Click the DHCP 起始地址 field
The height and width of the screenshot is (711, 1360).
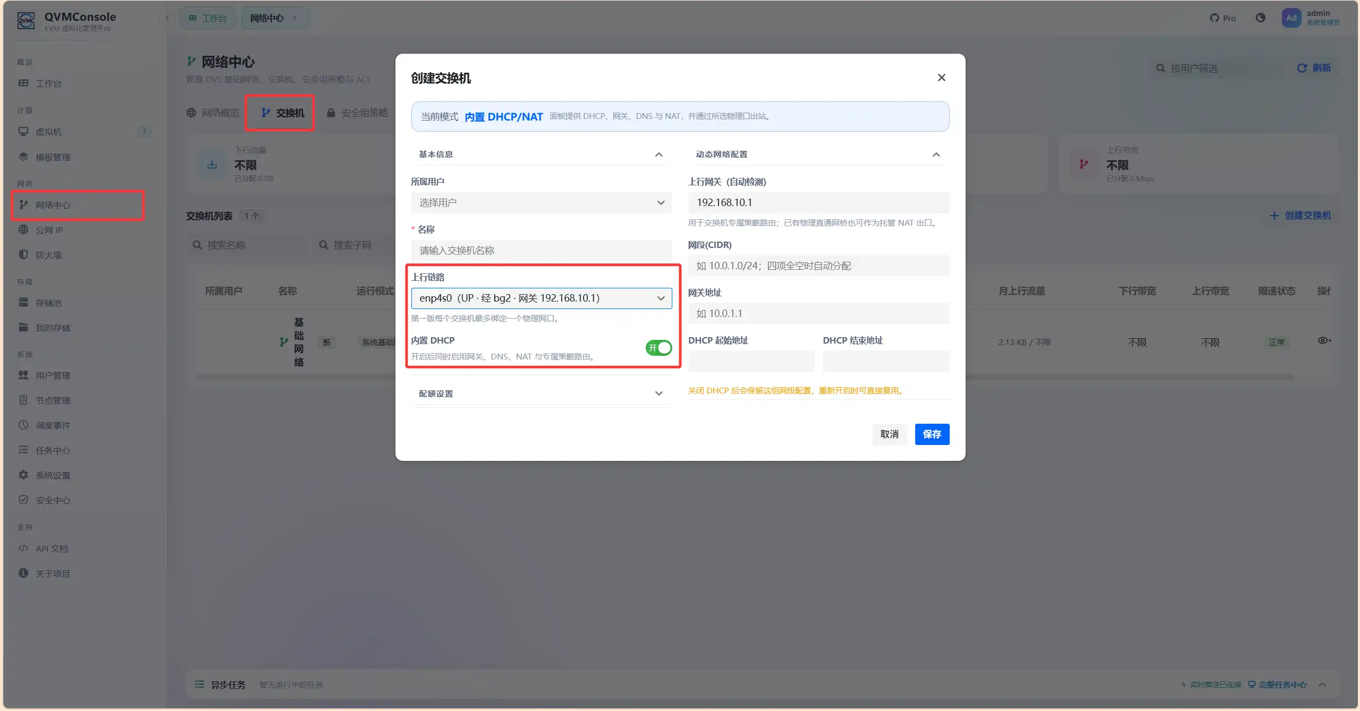pos(751,361)
